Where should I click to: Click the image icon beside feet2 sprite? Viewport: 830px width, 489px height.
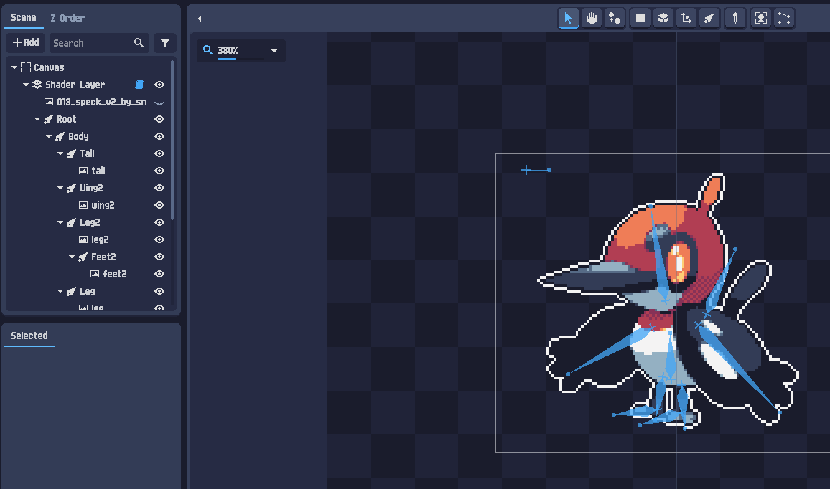pos(95,274)
